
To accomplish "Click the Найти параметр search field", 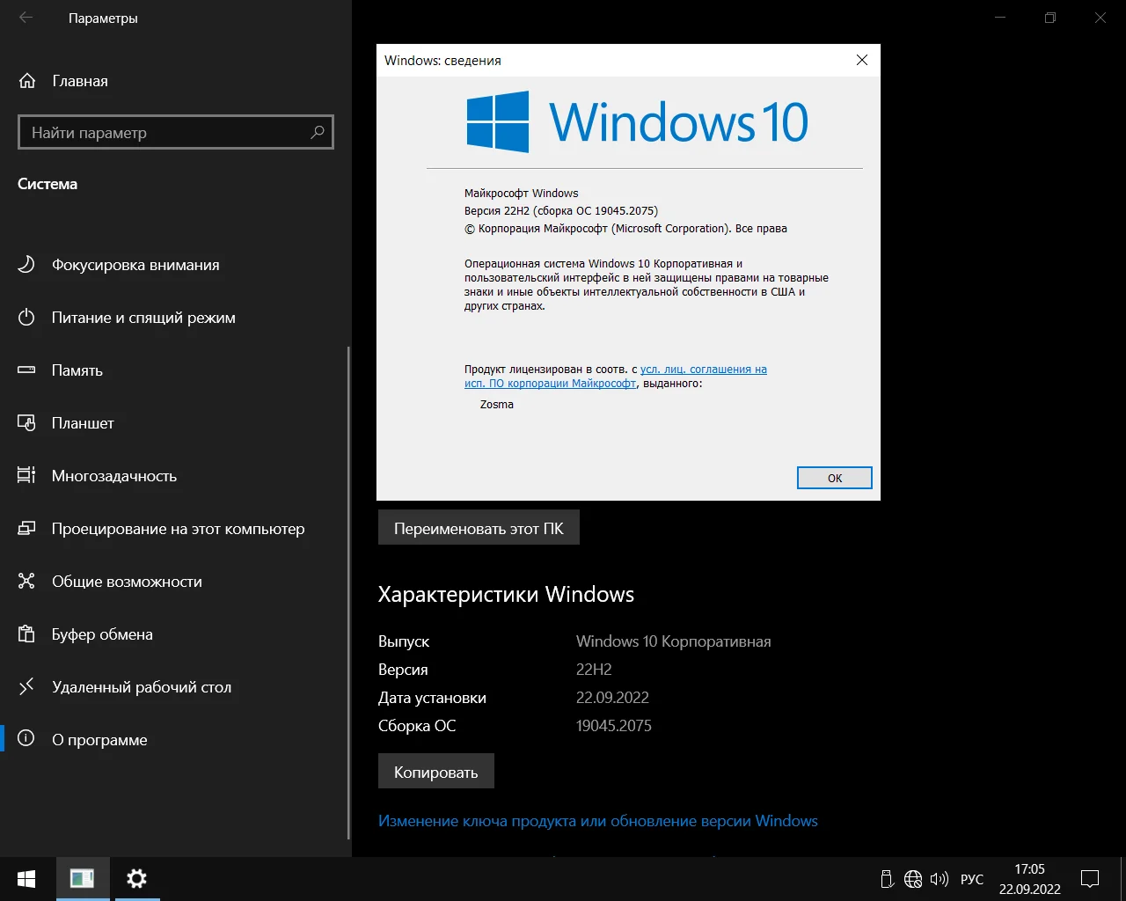I will pyautogui.click(x=176, y=132).
